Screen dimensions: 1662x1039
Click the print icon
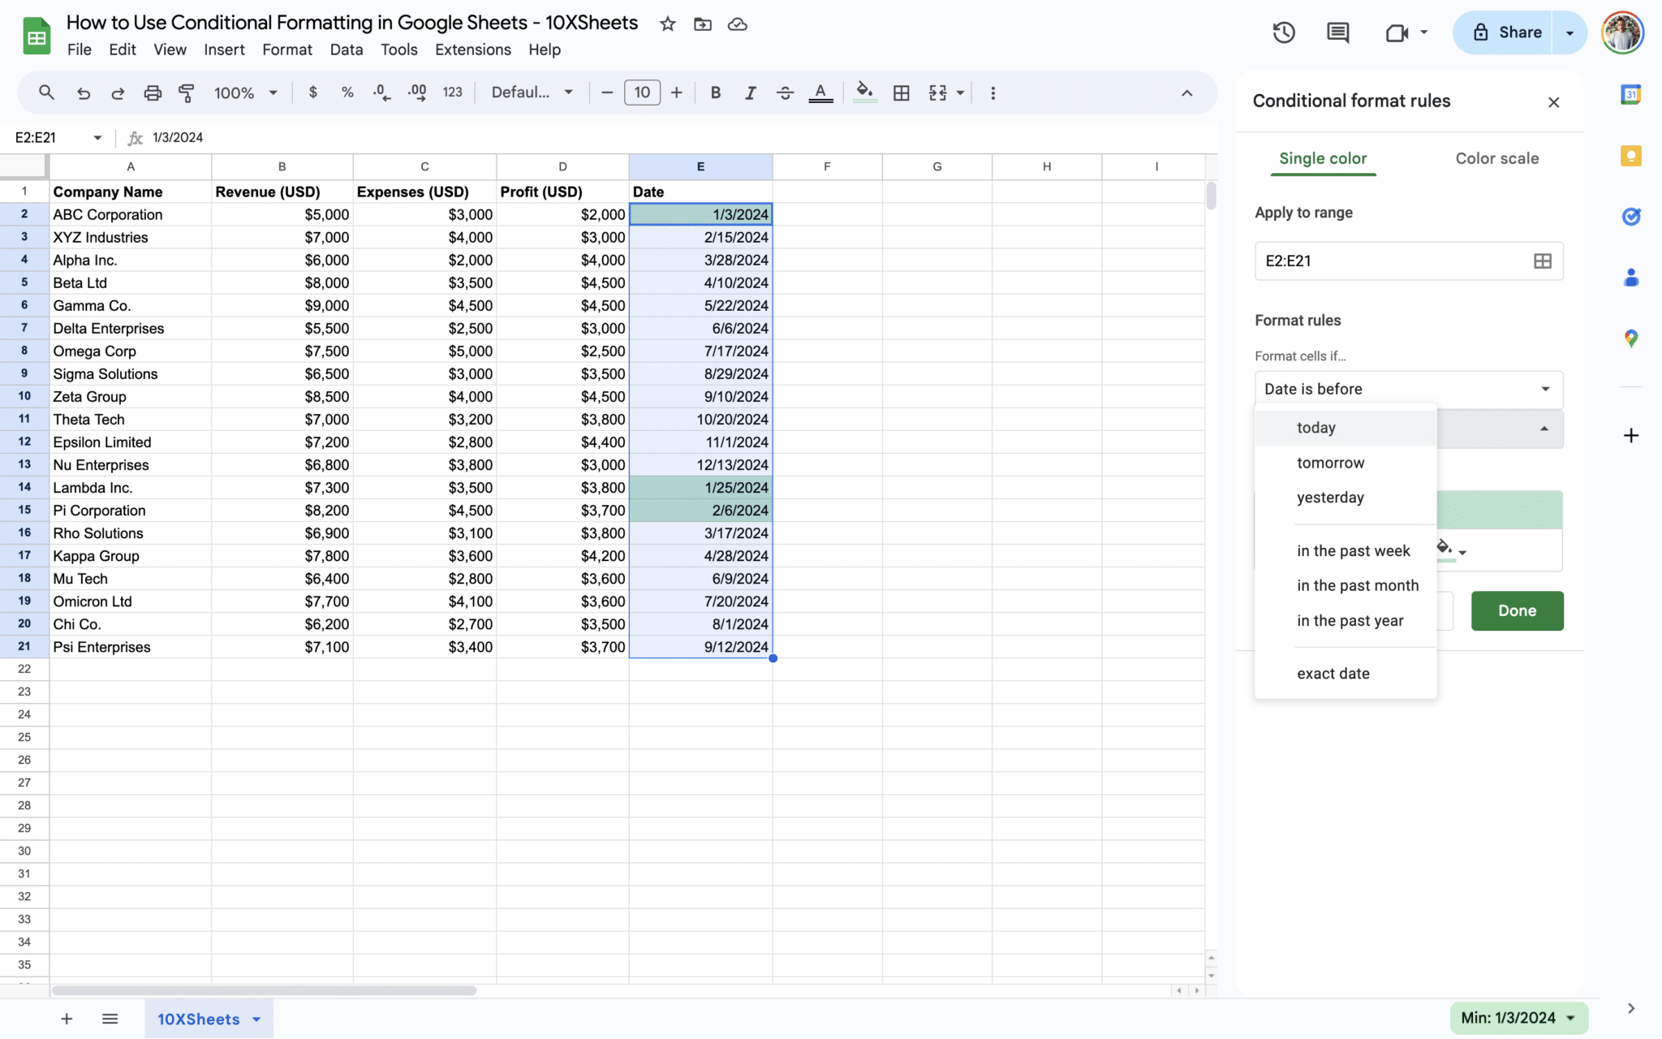153,93
